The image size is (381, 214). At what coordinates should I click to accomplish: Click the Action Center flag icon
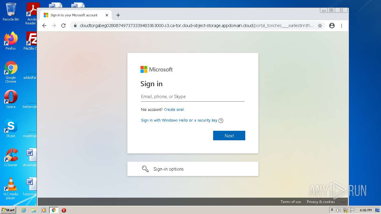coord(353,210)
